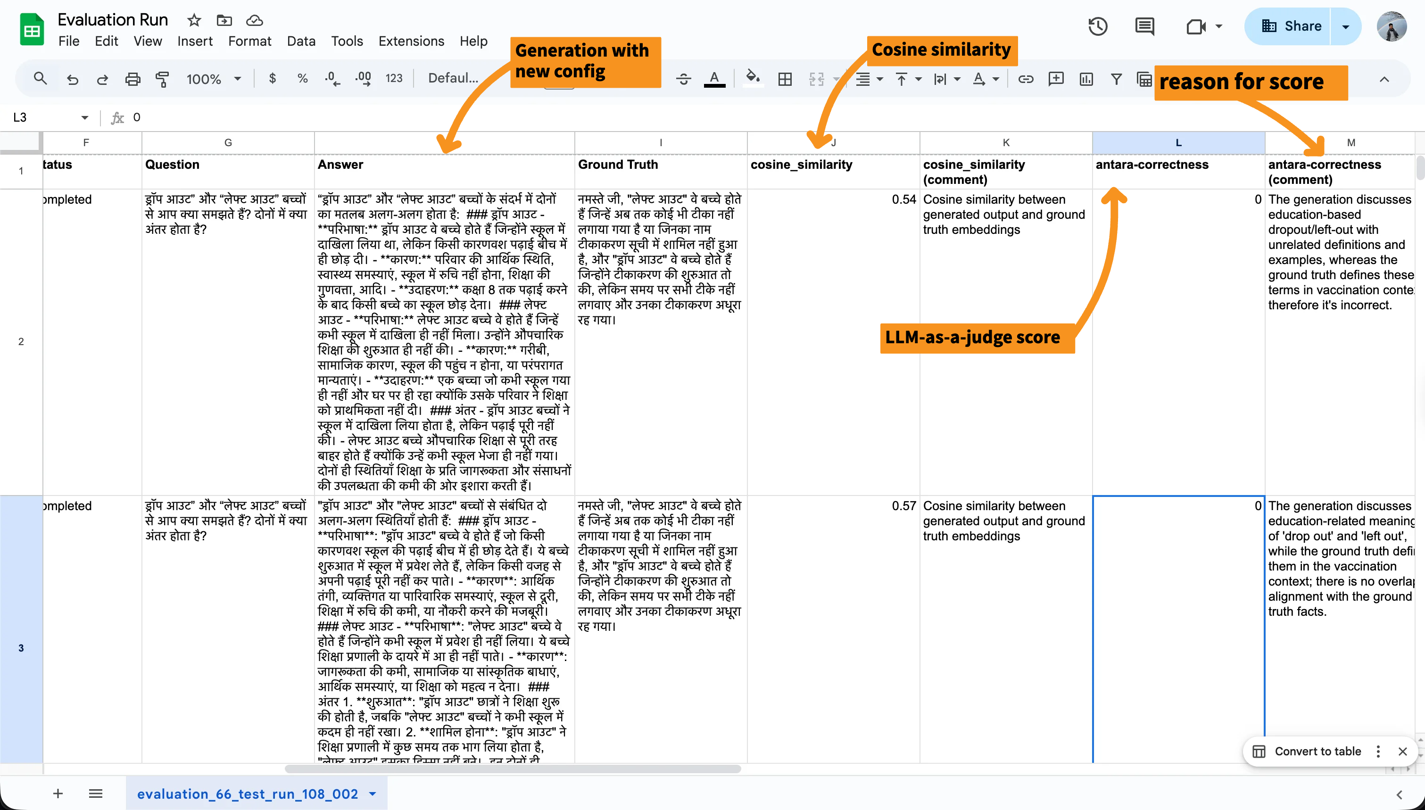Click the Undo arrow icon
Viewport: 1425px width, 810px height.
tap(72, 79)
